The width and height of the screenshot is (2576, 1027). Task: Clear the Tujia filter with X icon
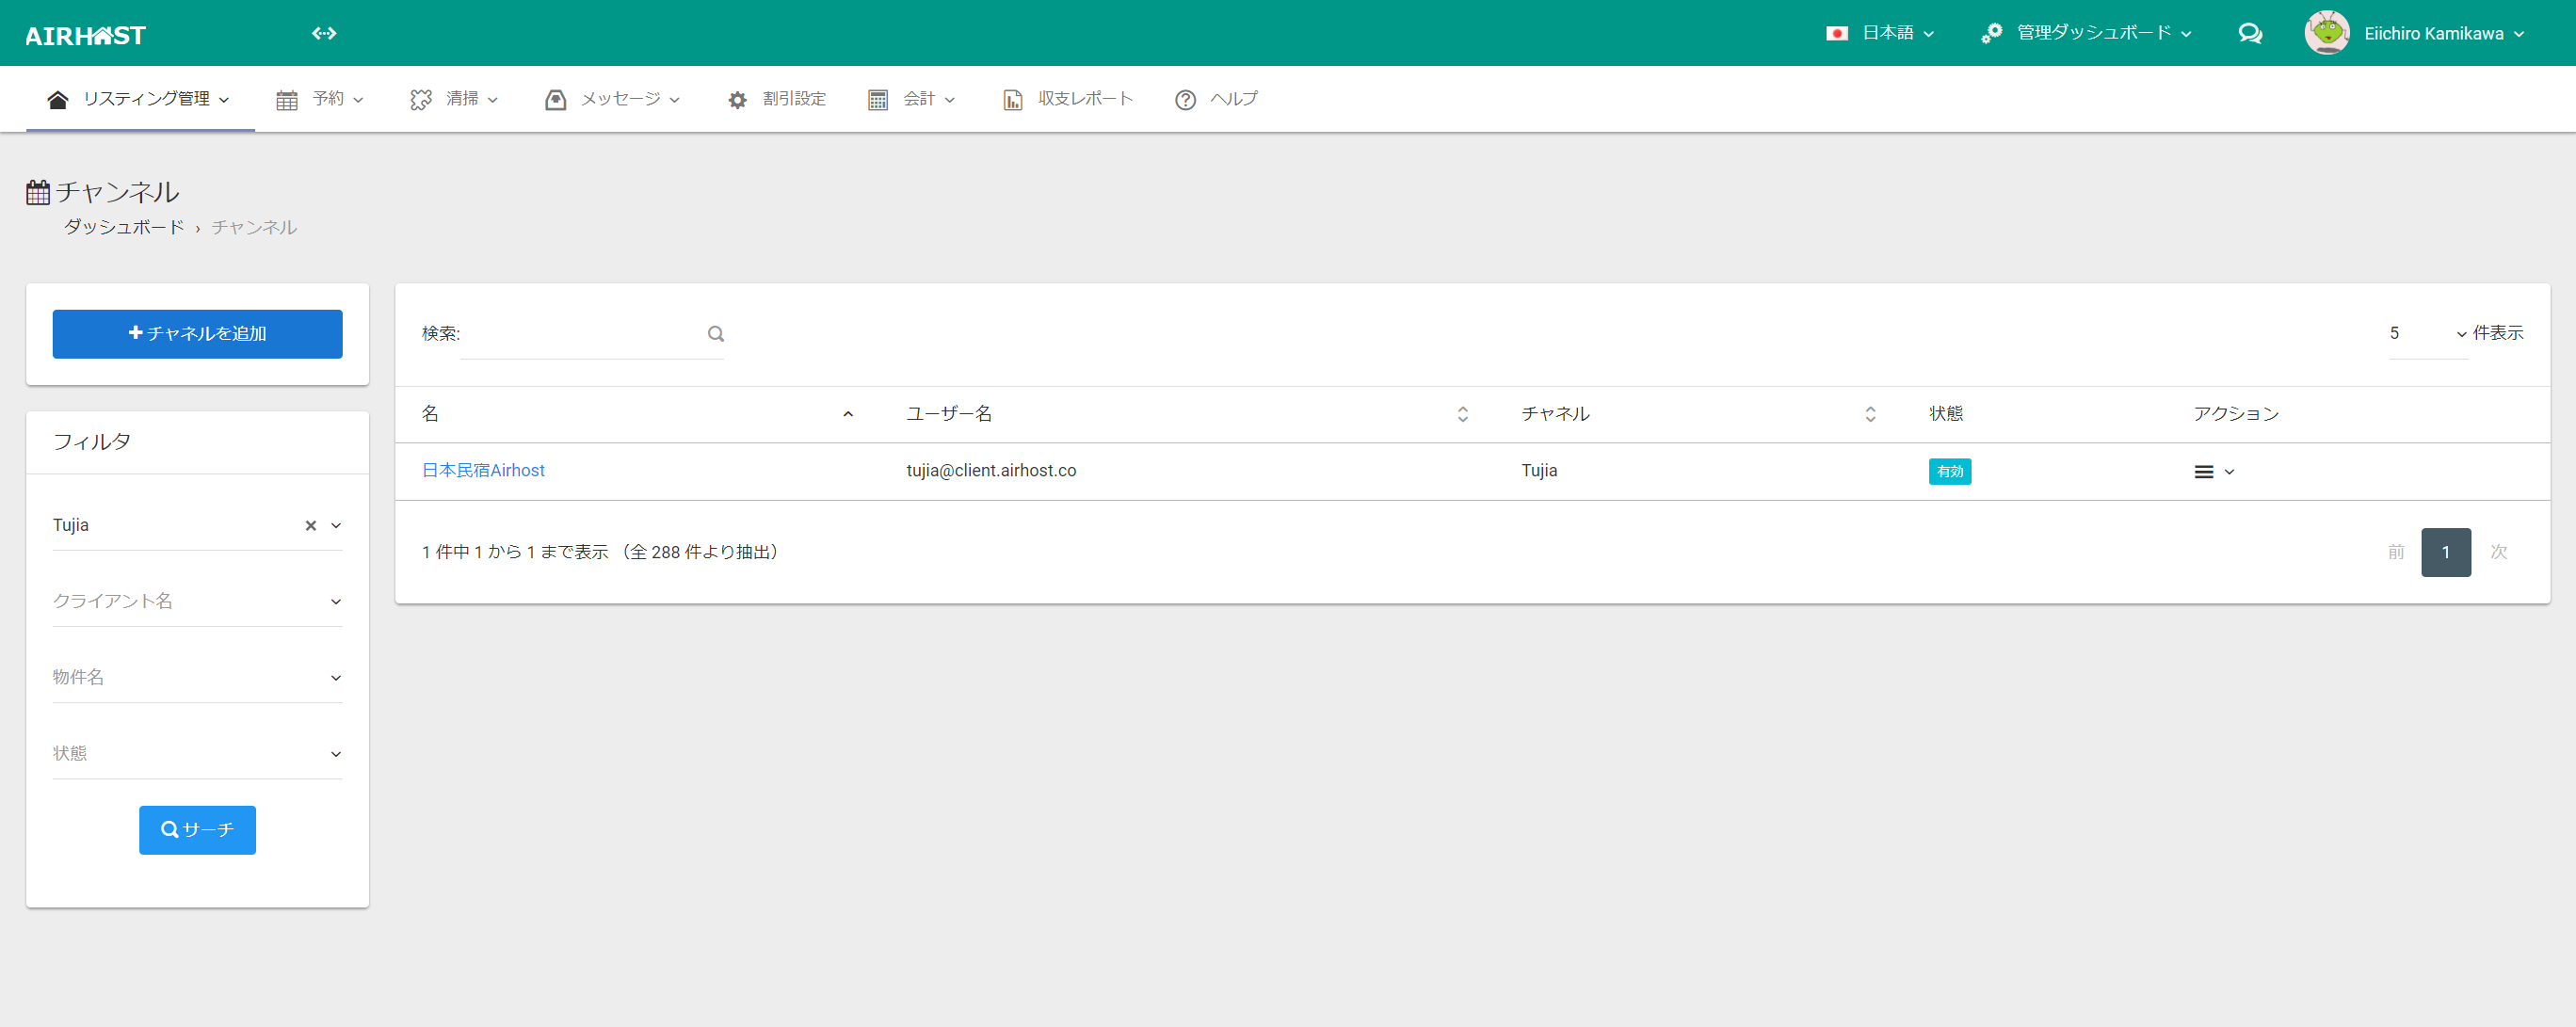tap(310, 526)
